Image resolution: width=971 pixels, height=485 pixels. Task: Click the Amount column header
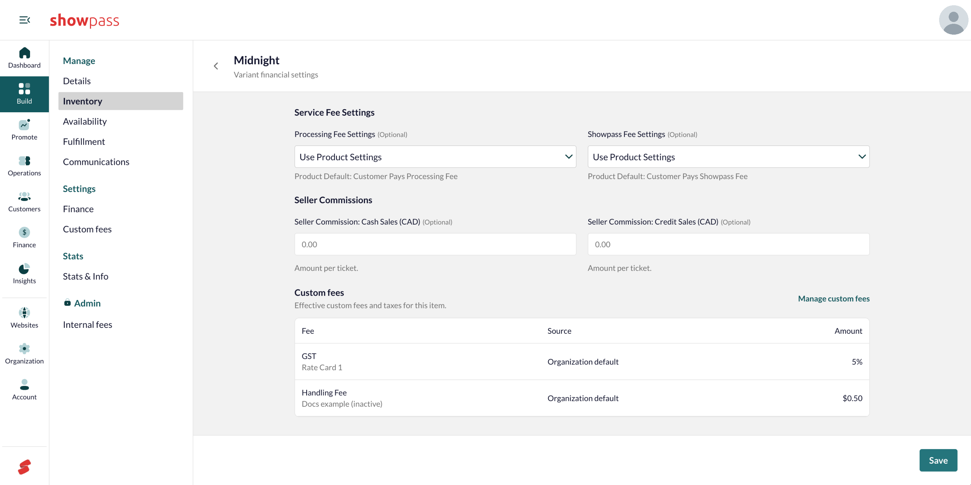(x=848, y=331)
